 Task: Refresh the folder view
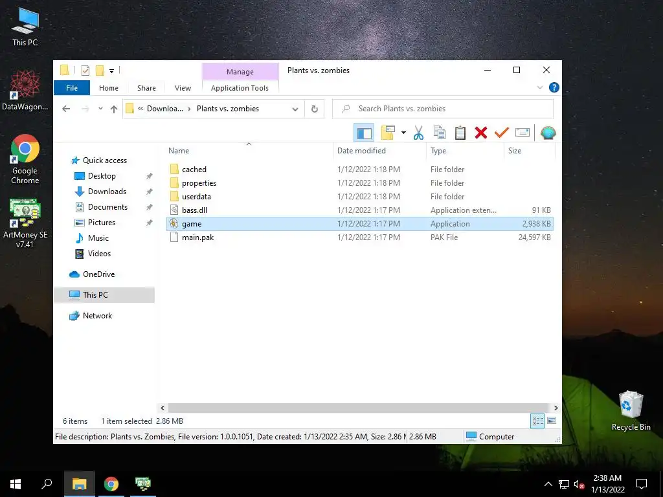point(315,109)
